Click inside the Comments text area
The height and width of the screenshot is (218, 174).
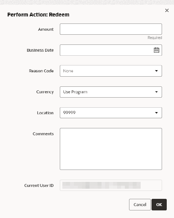click(111, 149)
